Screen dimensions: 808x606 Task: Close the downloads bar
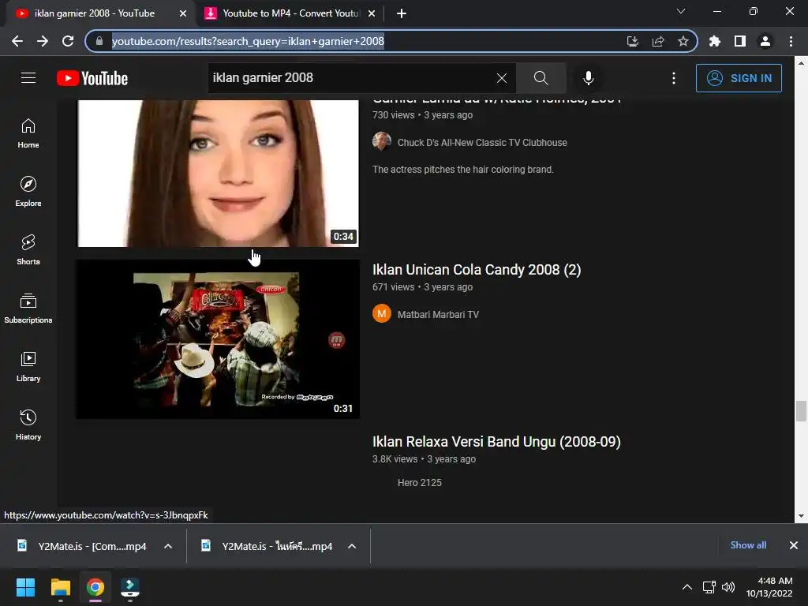click(x=794, y=545)
